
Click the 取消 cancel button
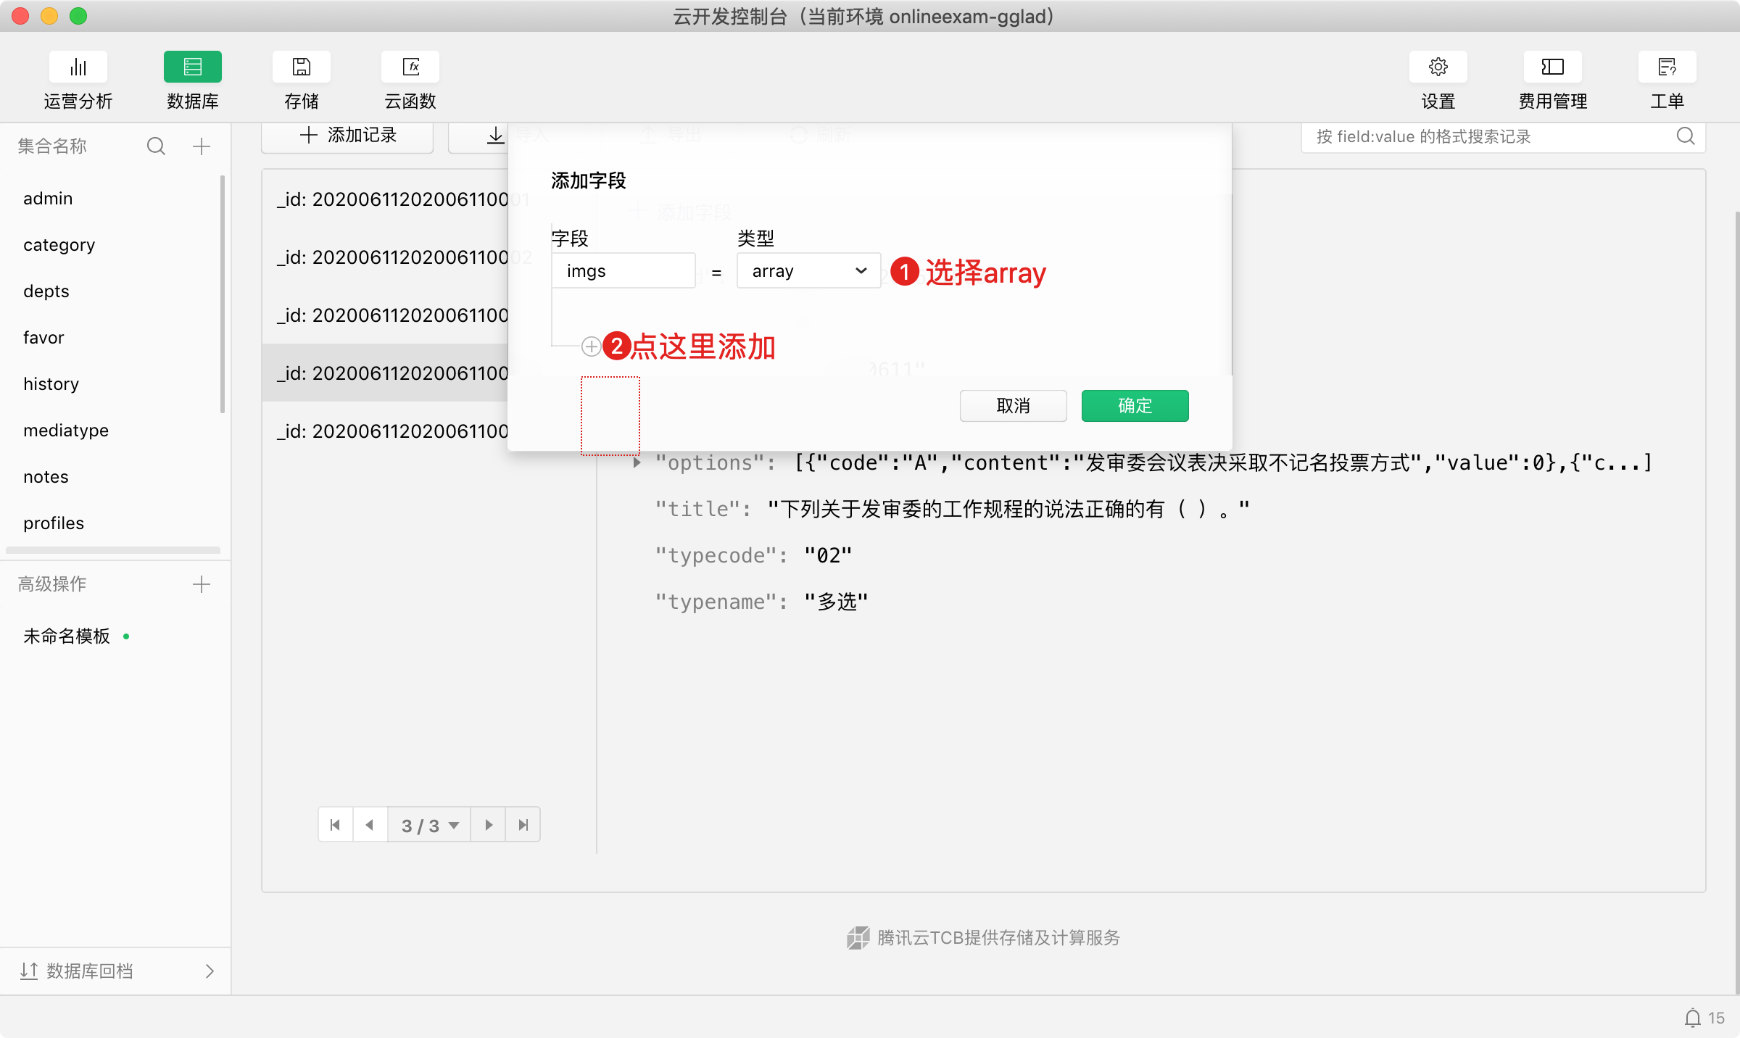pyautogui.click(x=1013, y=406)
